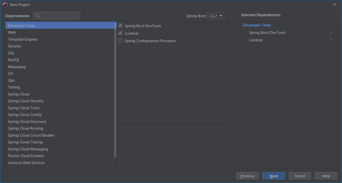The height and width of the screenshot is (183, 342).
Task: Select the Pivotal Cloud Foundry category
Action: point(60,156)
